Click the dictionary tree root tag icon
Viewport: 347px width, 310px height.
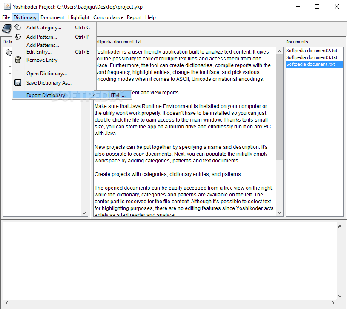tap(9, 52)
